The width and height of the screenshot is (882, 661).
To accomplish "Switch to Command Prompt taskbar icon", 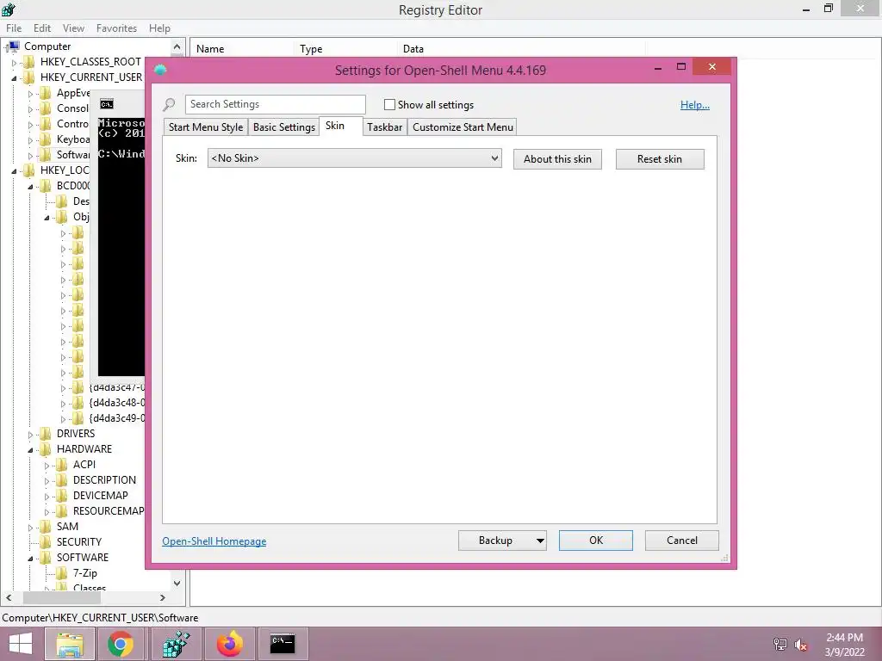I will click(283, 644).
